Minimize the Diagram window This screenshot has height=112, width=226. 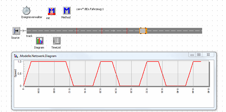(192, 55)
